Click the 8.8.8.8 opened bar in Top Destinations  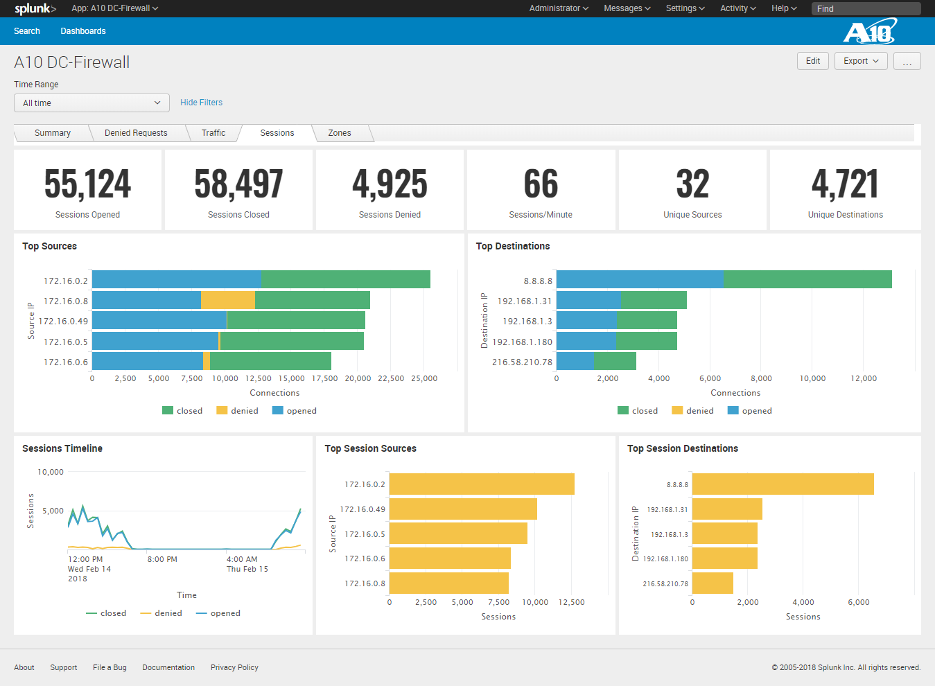[x=640, y=279]
